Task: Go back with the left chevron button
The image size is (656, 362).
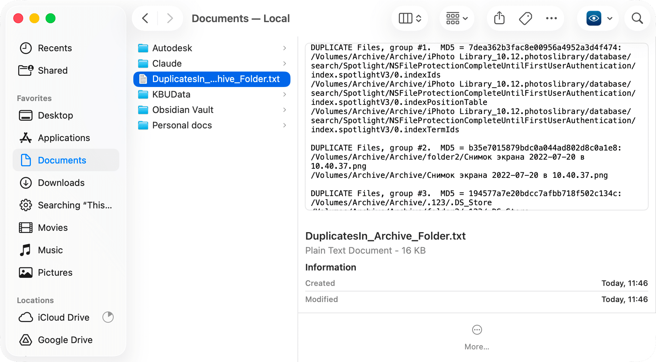Action: tap(145, 18)
